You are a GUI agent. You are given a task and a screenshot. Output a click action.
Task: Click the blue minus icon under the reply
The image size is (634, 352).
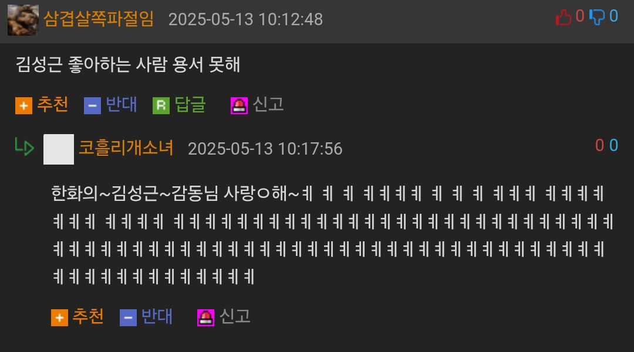[128, 317]
